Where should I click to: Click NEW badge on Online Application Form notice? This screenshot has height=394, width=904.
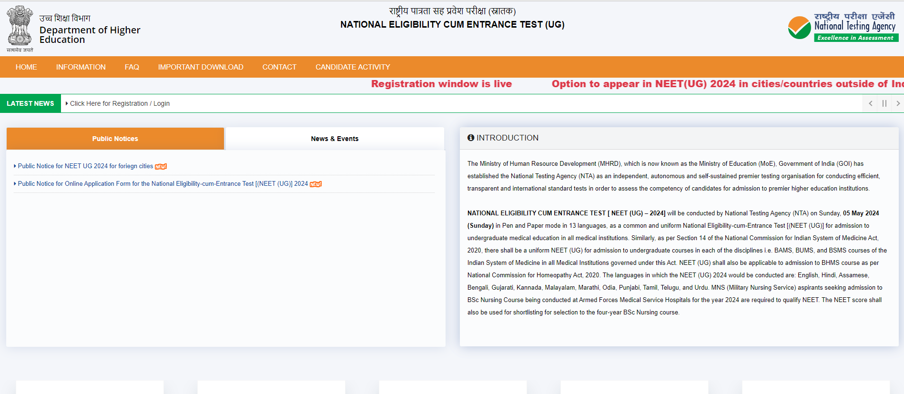point(315,184)
